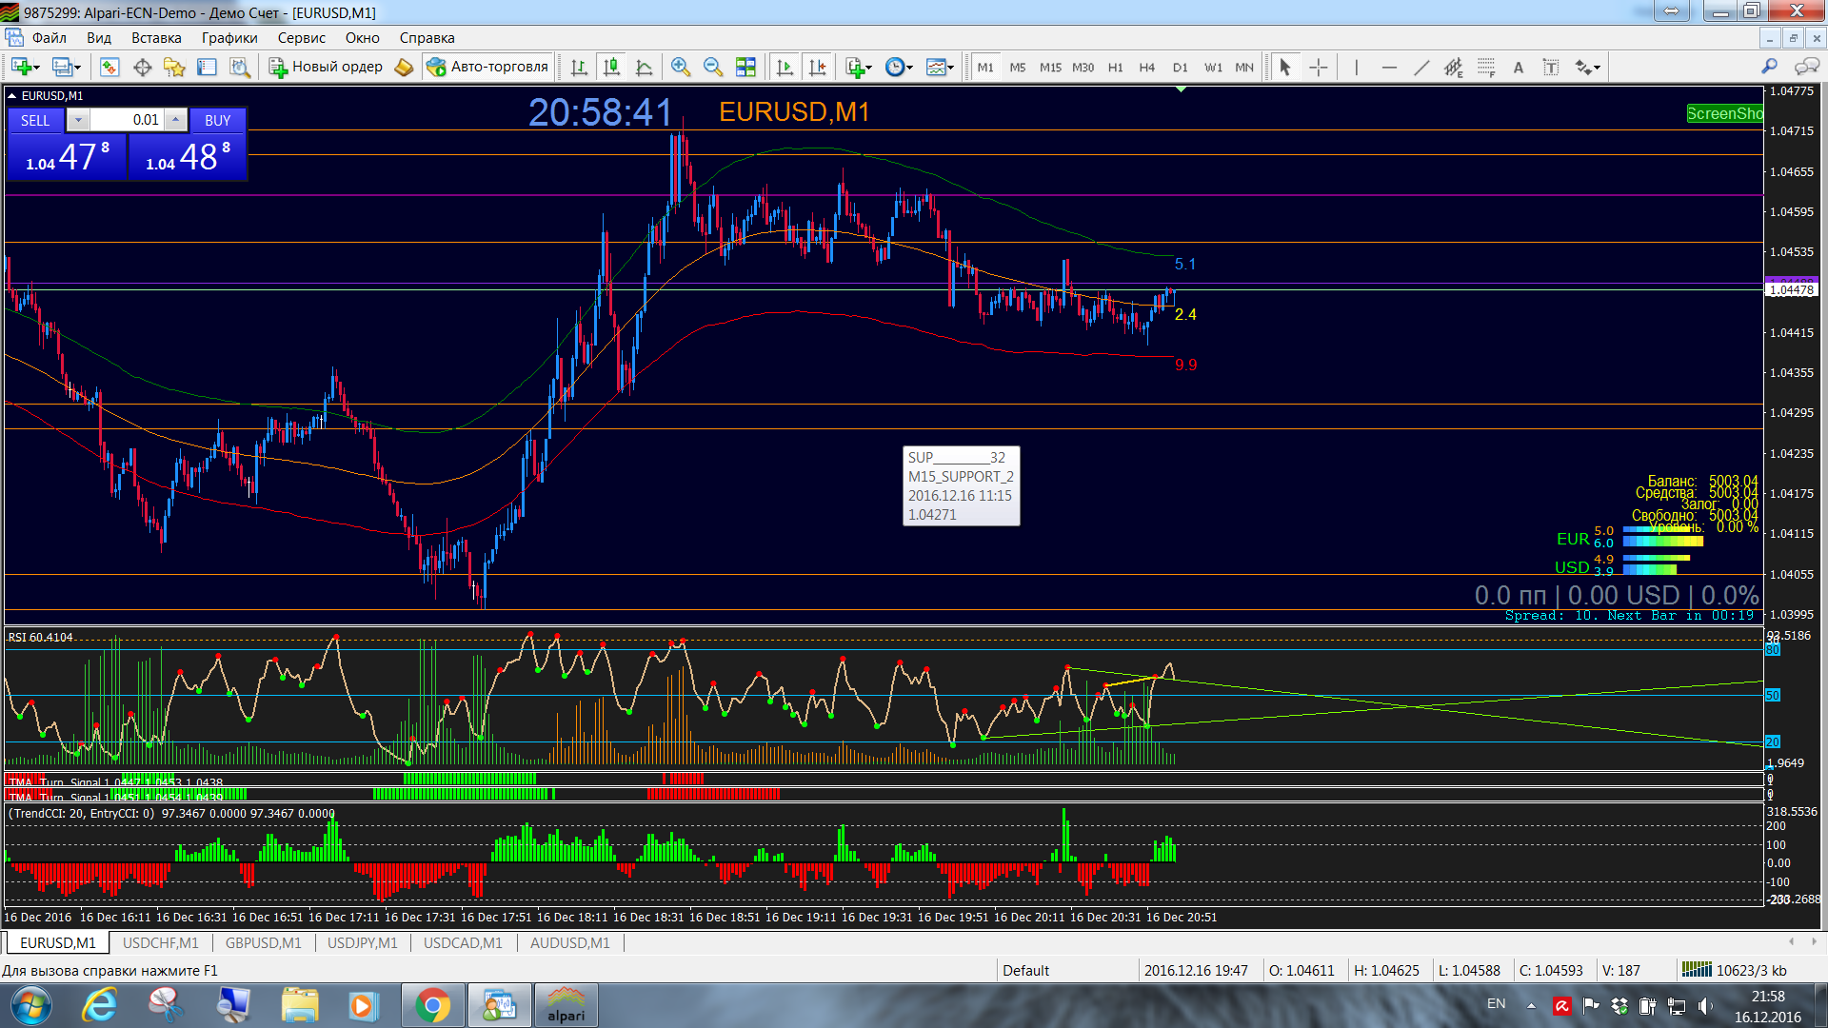Image resolution: width=1828 pixels, height=1028 pixels.
Task: Launch MetaEditor with the yellow book icon
Action: [404, 67]
